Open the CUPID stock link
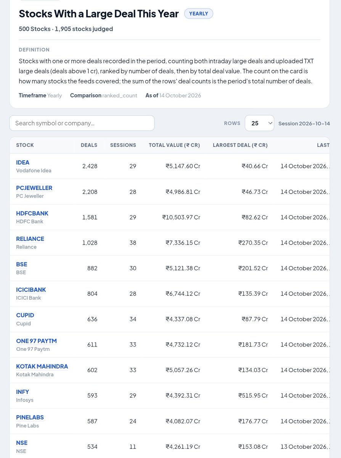The height and width of the screenshot is (458, 341). tap(25, 315)
